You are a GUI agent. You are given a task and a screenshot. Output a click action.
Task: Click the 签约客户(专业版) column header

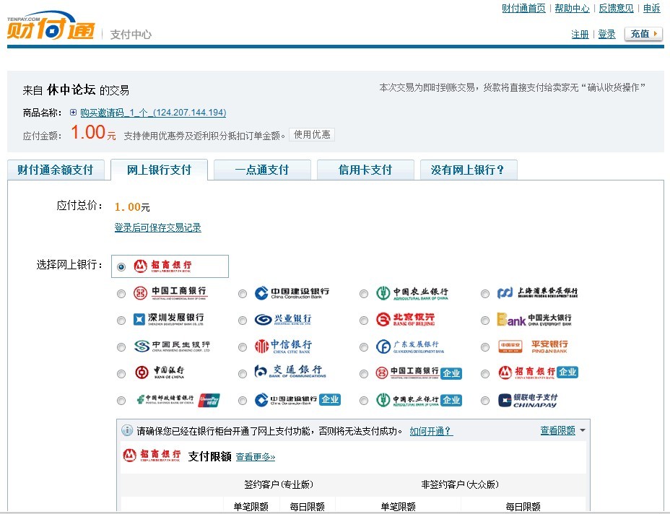point(279,484)
